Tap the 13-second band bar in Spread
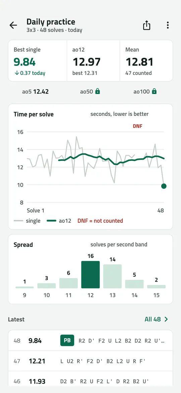The height and width of the screenshot is (393, 181). (x=113, y=276)
